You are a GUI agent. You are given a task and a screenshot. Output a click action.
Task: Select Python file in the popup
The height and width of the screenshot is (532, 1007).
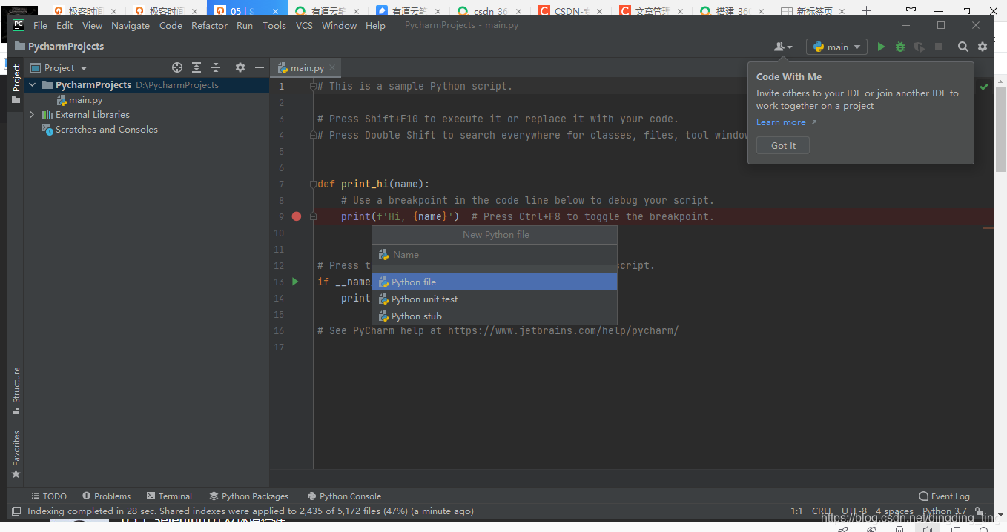(x=495, y=282)
